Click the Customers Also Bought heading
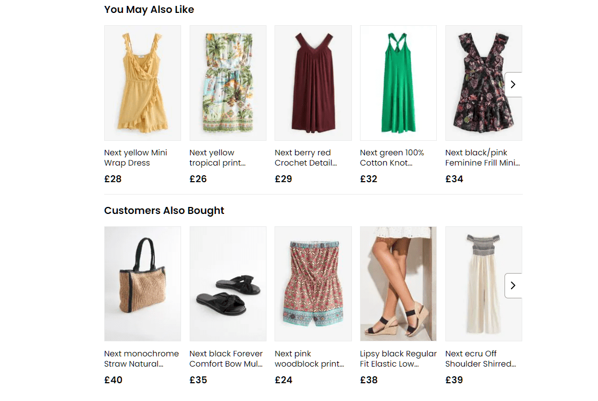Image resolution: width=598 pixels, height=401 pixels. (164, 210)
